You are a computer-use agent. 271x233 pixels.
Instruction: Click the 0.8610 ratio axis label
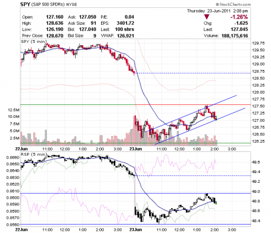[x=13, y=191]
